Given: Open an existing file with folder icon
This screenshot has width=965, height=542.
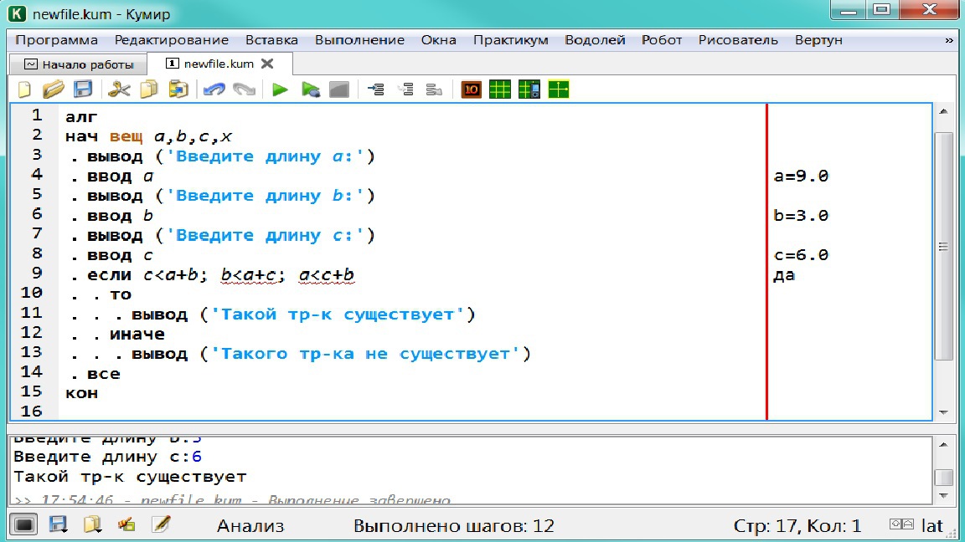Looking at the screenshot, I should point(54,89).
